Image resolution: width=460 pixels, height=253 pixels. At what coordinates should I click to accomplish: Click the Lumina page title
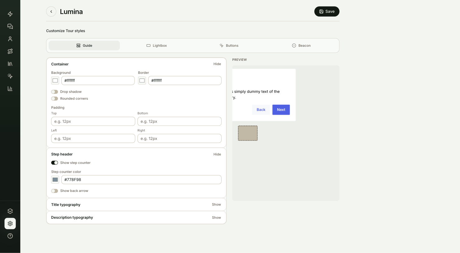pos(71,12)
